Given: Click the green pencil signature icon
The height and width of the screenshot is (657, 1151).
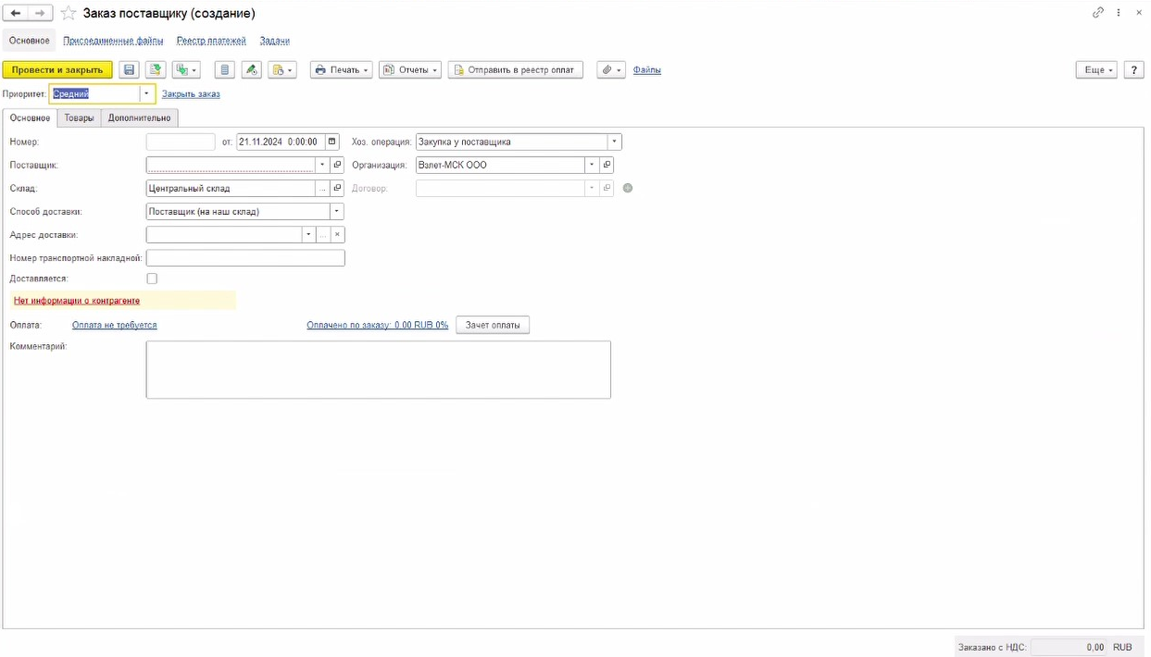Looking at the screenshot, I should [251, 69].
